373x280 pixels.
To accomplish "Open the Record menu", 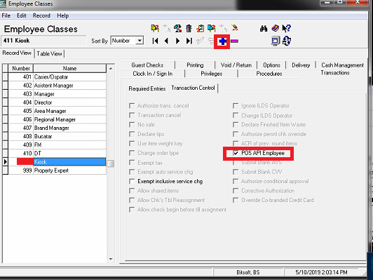I will tap(41, 15).
